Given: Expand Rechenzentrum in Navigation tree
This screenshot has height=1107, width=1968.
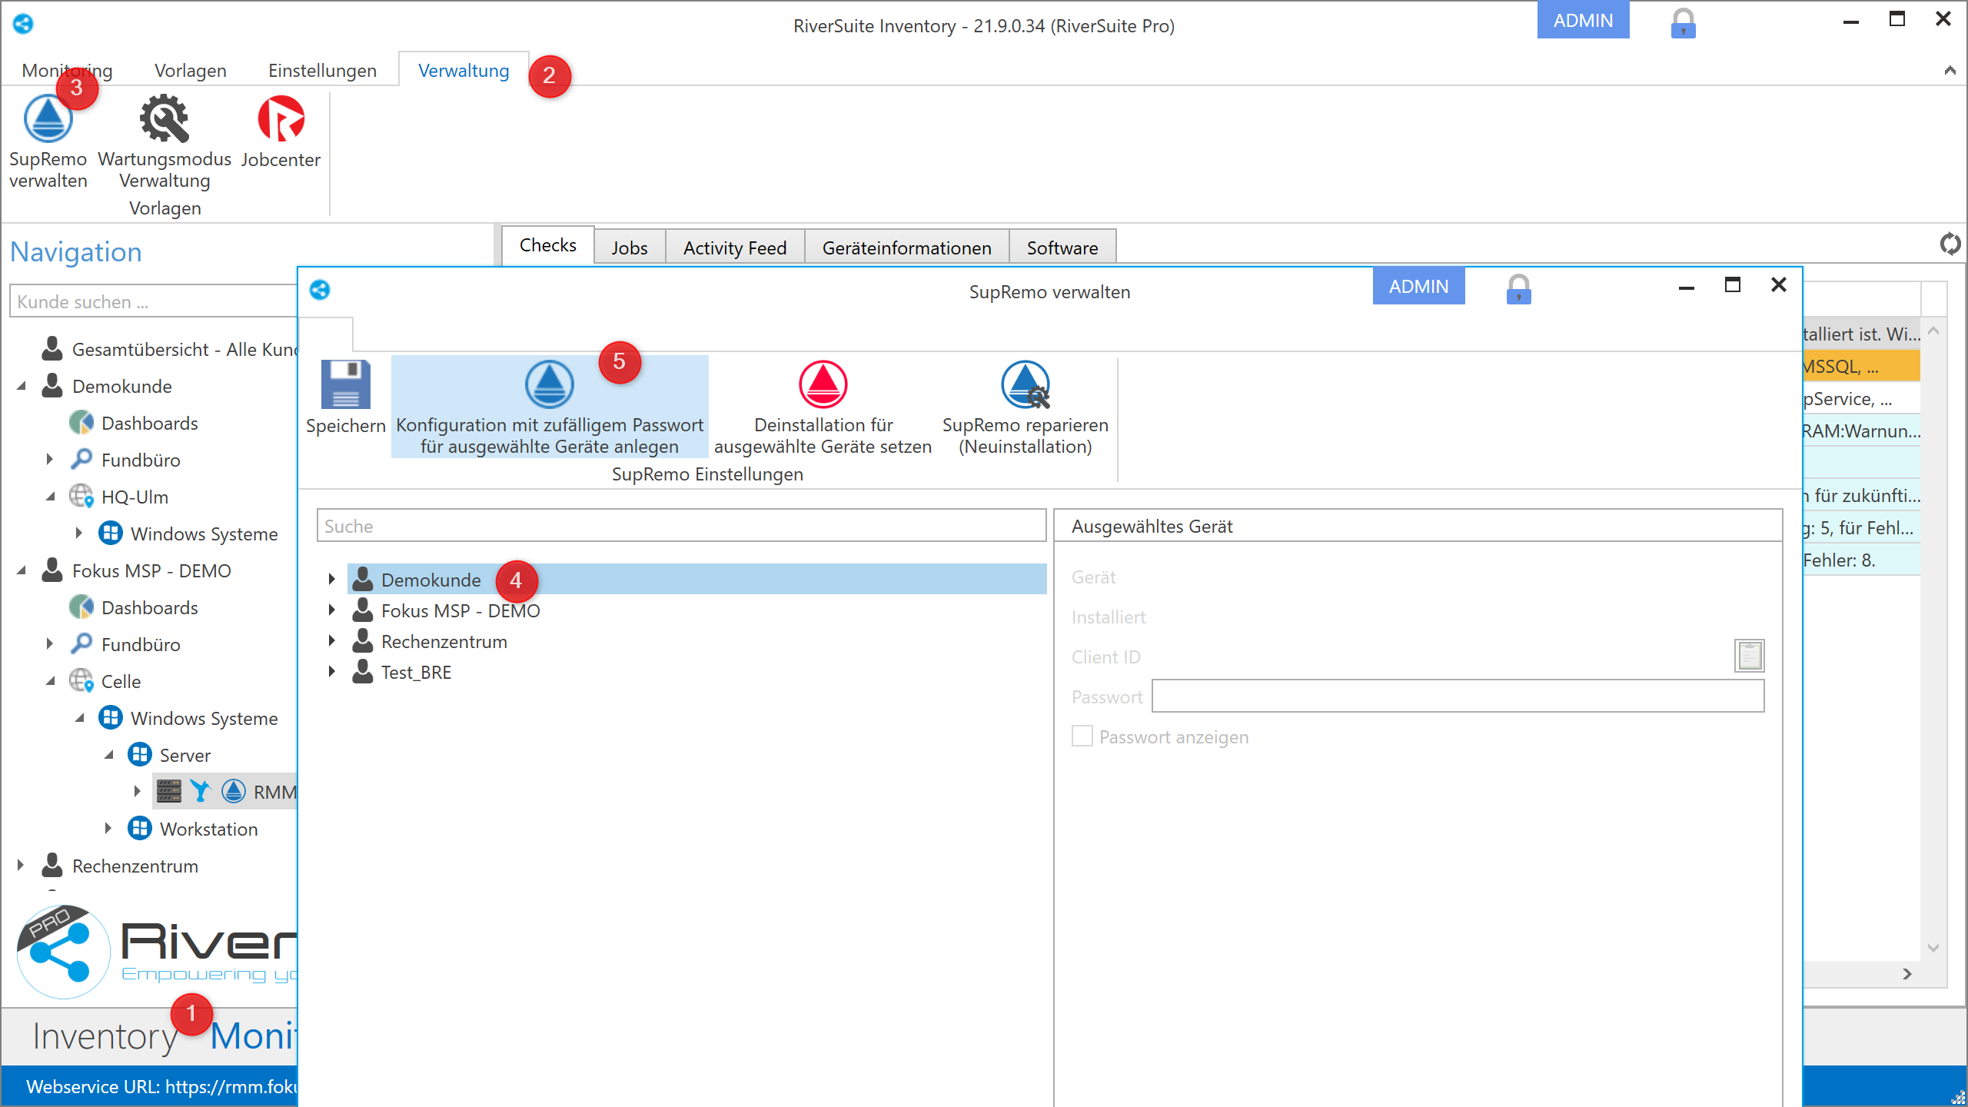Looking at the screenshot, I should click(x=21, y=865).
